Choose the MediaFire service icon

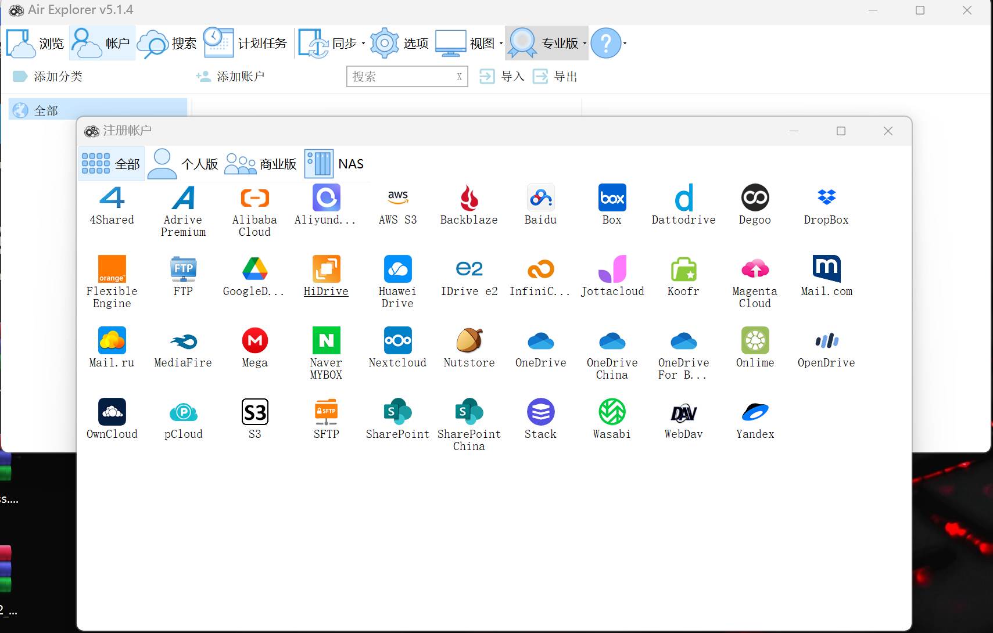click(x=184, y=341)
